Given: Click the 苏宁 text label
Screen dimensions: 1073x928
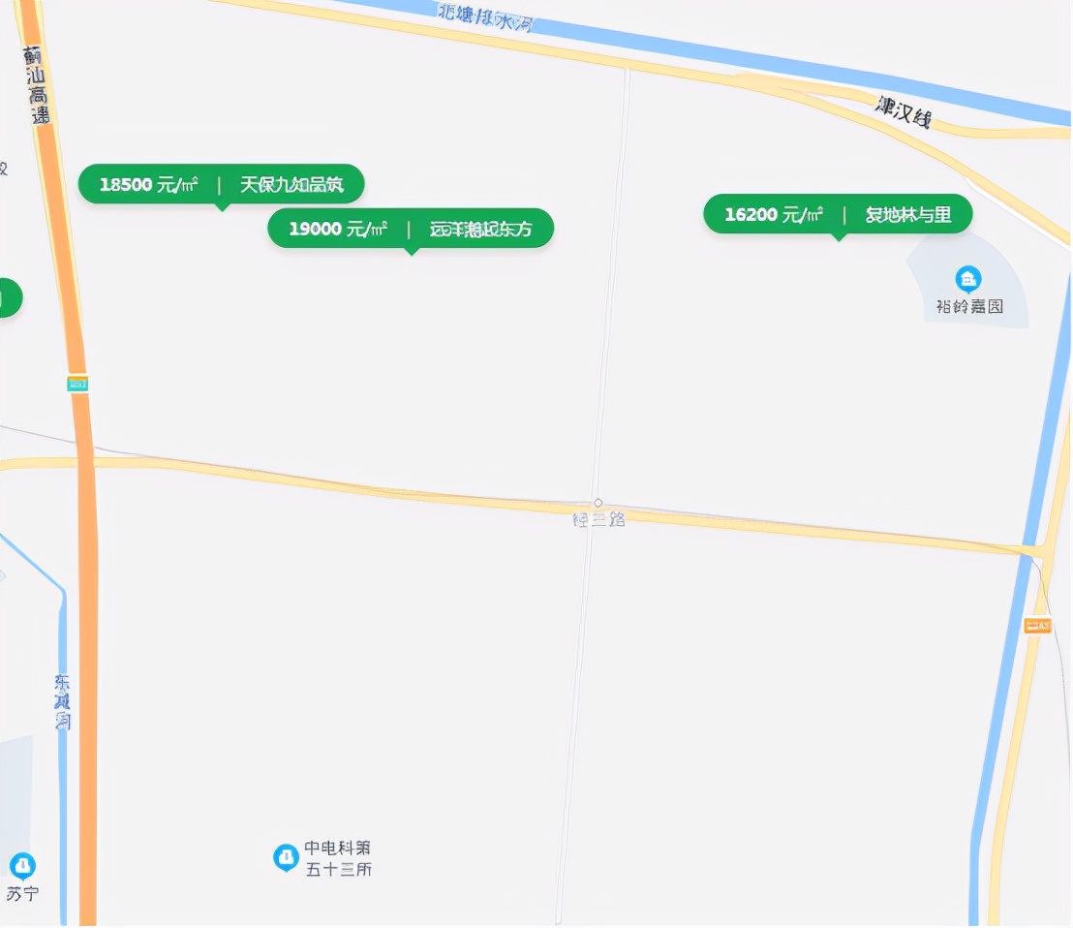Looking at the screenshot, I should click(22, 894).
